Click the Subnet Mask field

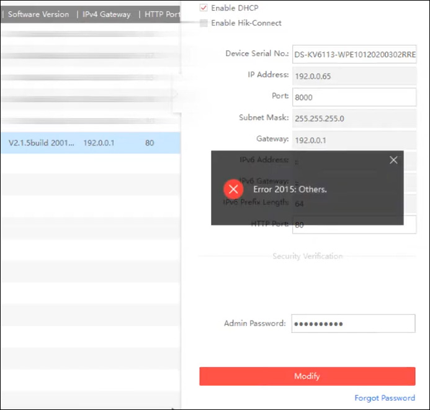[354, 119]
